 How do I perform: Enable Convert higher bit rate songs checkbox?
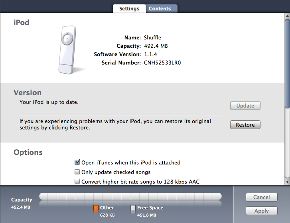point(77,182)
